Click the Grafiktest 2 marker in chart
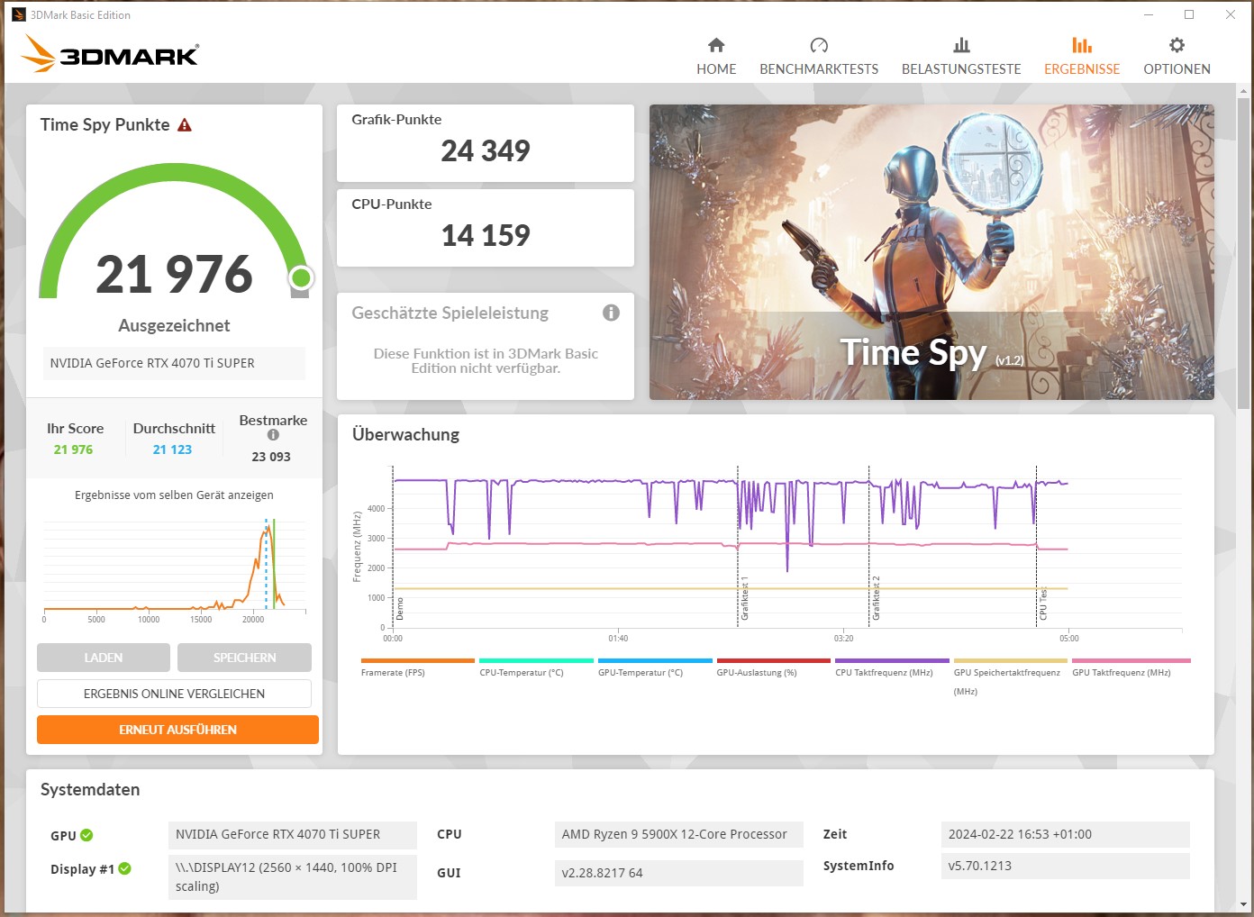The height and width of the screenshot is (917, 1254). click(x=876, y=599)
